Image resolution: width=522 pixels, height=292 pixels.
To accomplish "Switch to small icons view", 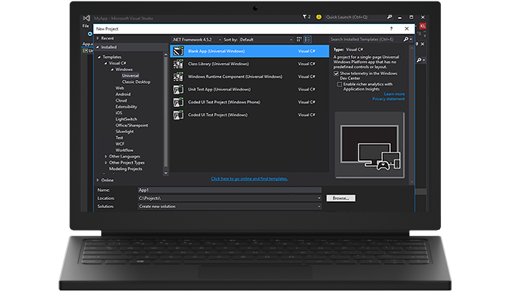I will pyautogui.click(x=299, y=39).
